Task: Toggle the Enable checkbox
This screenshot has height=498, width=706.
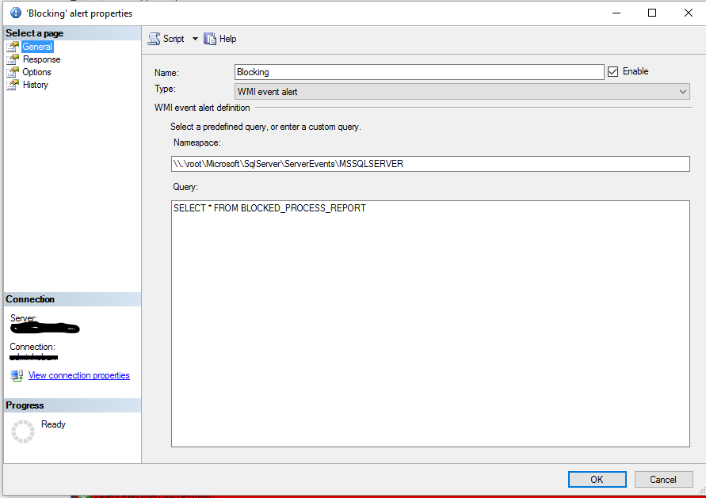Action: click(613, 71)
